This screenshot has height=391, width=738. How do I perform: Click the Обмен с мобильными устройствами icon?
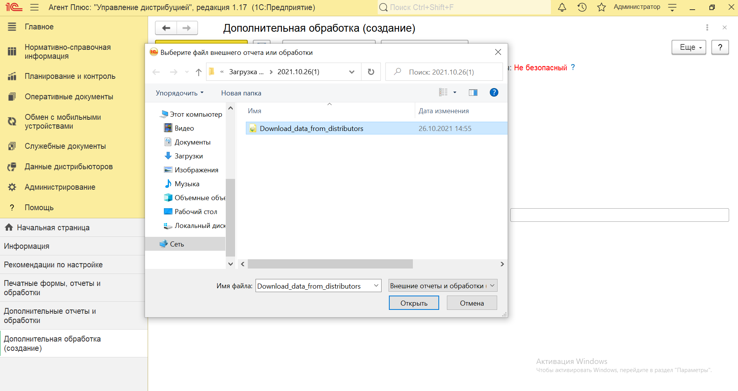click(12, 121)
